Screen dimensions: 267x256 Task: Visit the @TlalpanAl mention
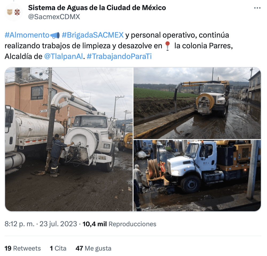coord(64,56)
